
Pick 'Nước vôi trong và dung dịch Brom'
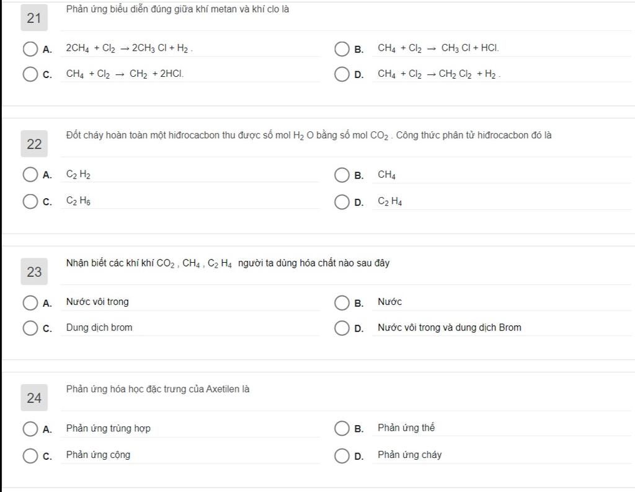pyautogui.click(x=342, y=328)
